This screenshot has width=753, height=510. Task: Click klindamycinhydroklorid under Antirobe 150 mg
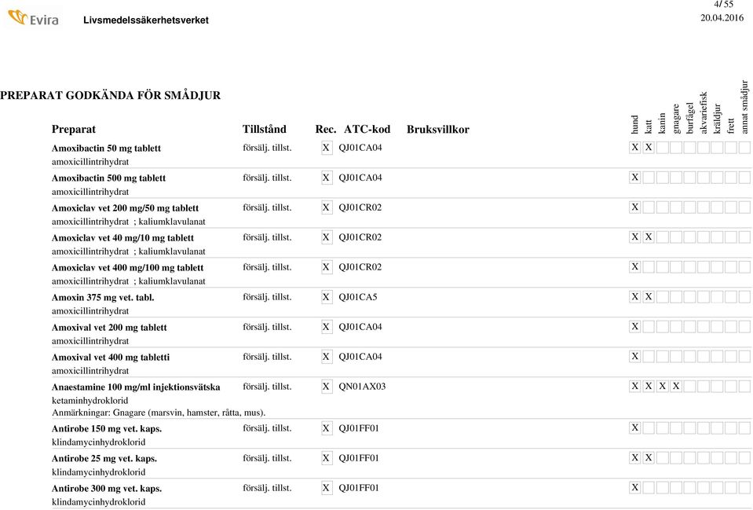click(x=98, y=442)
